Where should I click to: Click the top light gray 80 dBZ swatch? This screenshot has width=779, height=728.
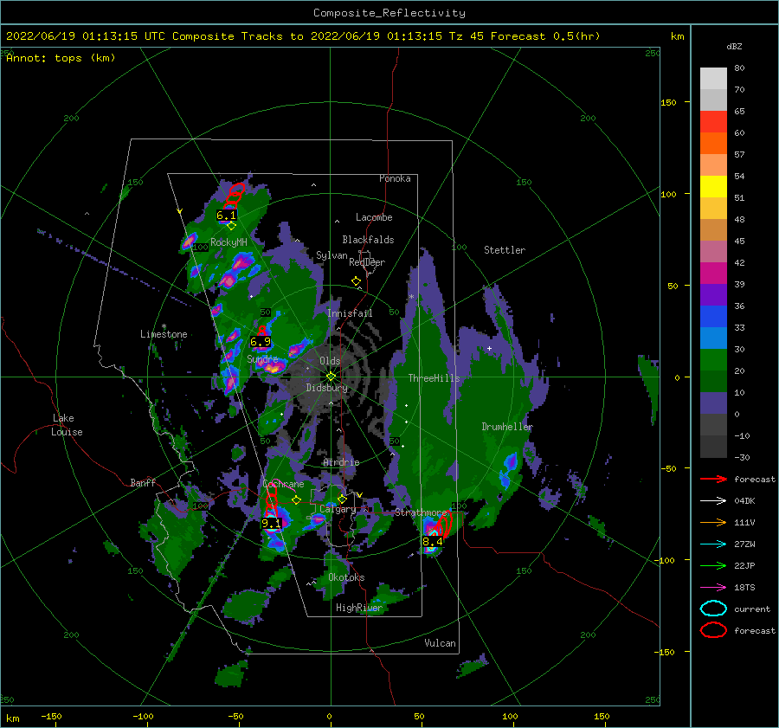pyautogui.click(x=713, y=79)
